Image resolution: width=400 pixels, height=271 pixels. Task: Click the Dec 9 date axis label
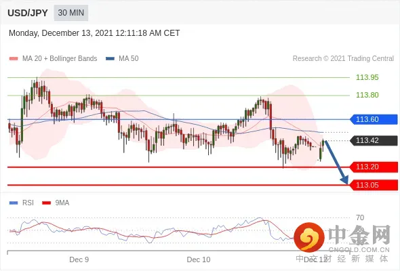pyautogui.click(x=79, y=259)
